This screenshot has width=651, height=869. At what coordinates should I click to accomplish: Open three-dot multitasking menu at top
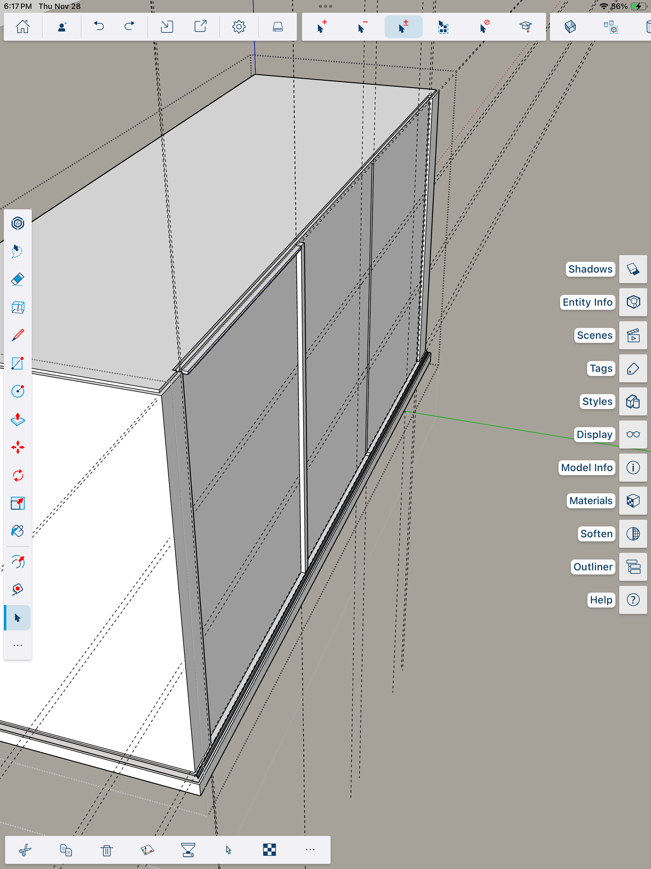[325, 6]
